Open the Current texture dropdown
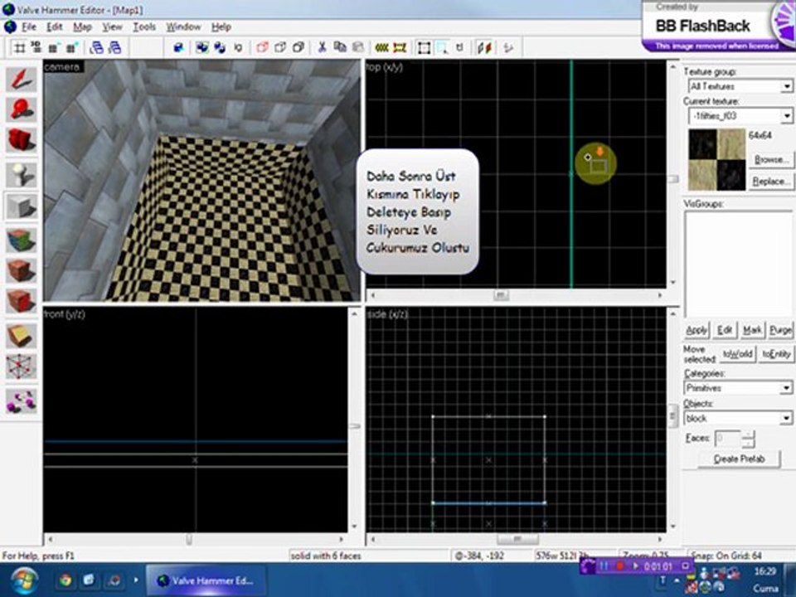The height and width of the screenshot is (597, 796). tap(786, 116)
